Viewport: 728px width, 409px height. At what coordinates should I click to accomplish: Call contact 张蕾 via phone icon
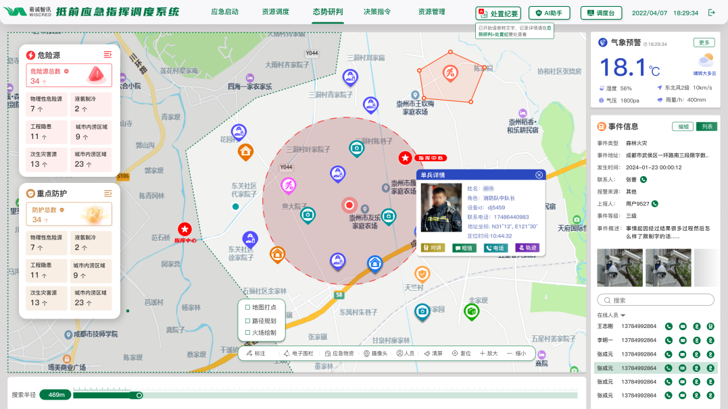point(643,180)
